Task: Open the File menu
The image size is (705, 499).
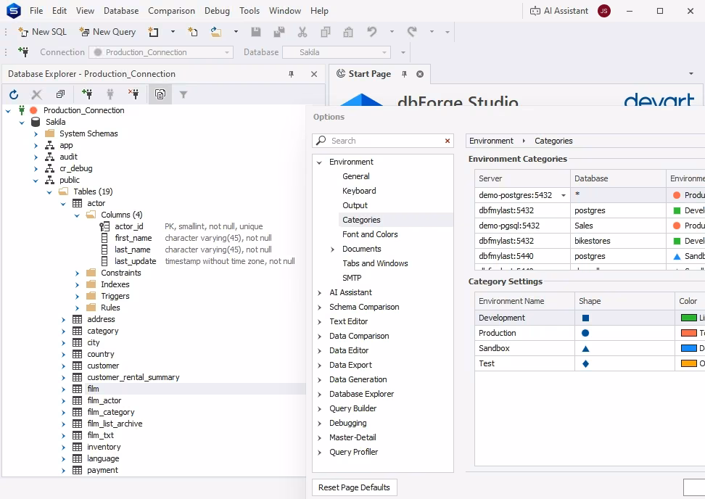Action: (x=36, y=11)
